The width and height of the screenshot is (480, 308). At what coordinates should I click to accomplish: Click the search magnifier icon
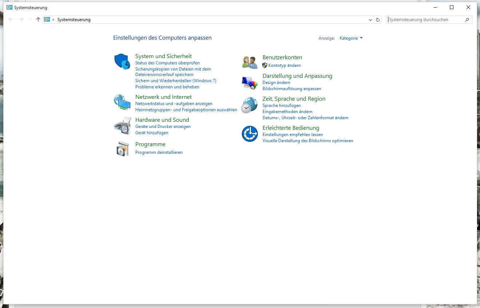467,20
